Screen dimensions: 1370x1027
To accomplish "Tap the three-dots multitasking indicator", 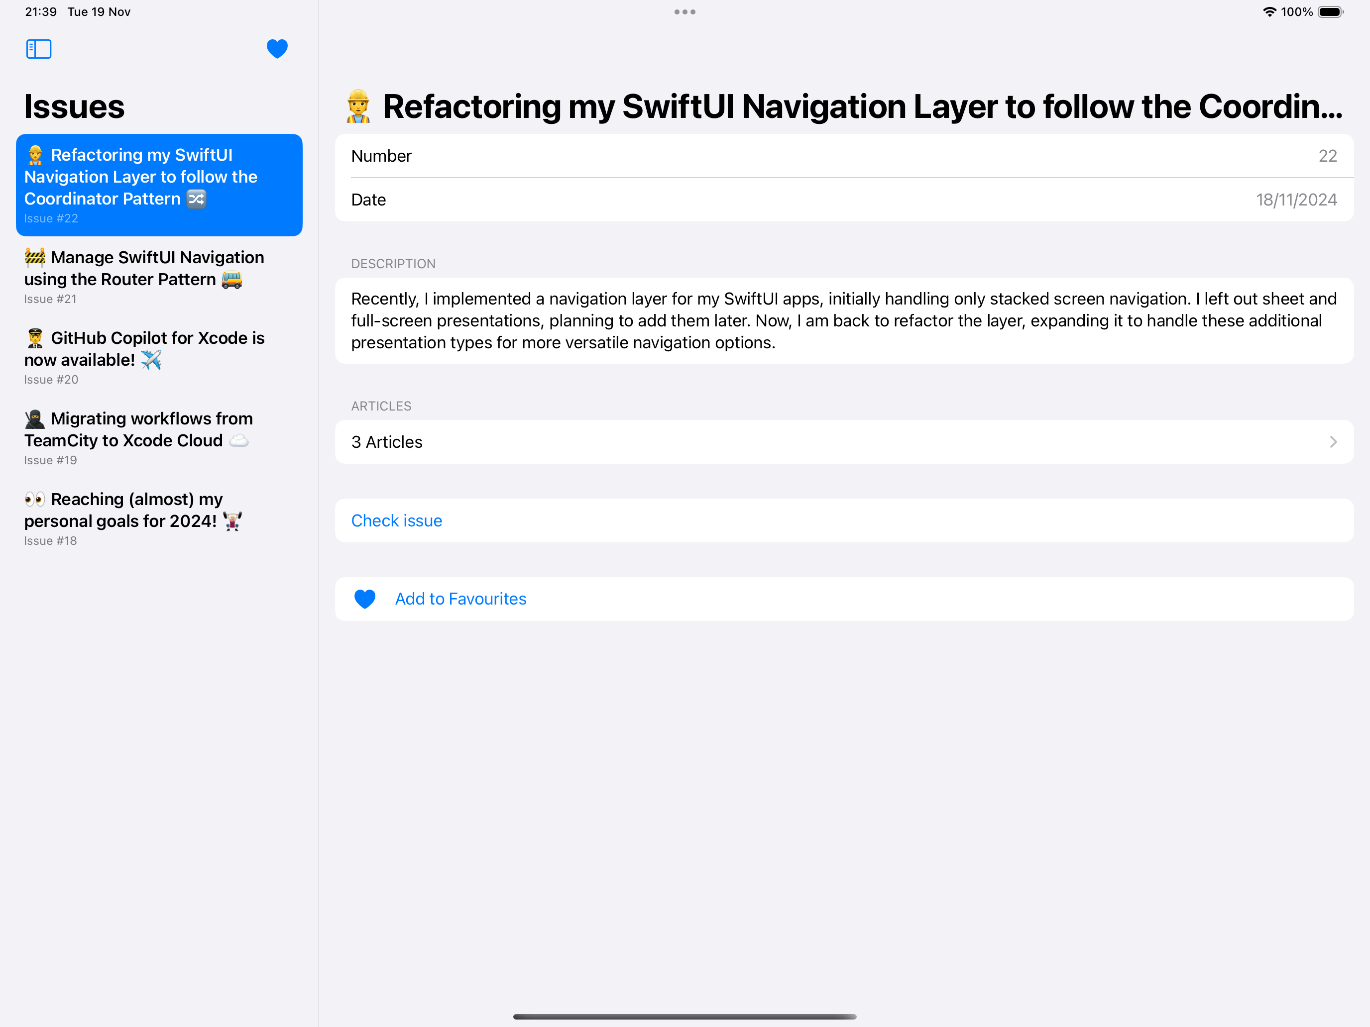I will point(685,12).
